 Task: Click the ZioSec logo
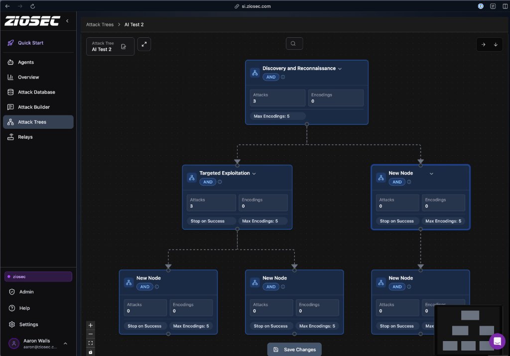32,21
